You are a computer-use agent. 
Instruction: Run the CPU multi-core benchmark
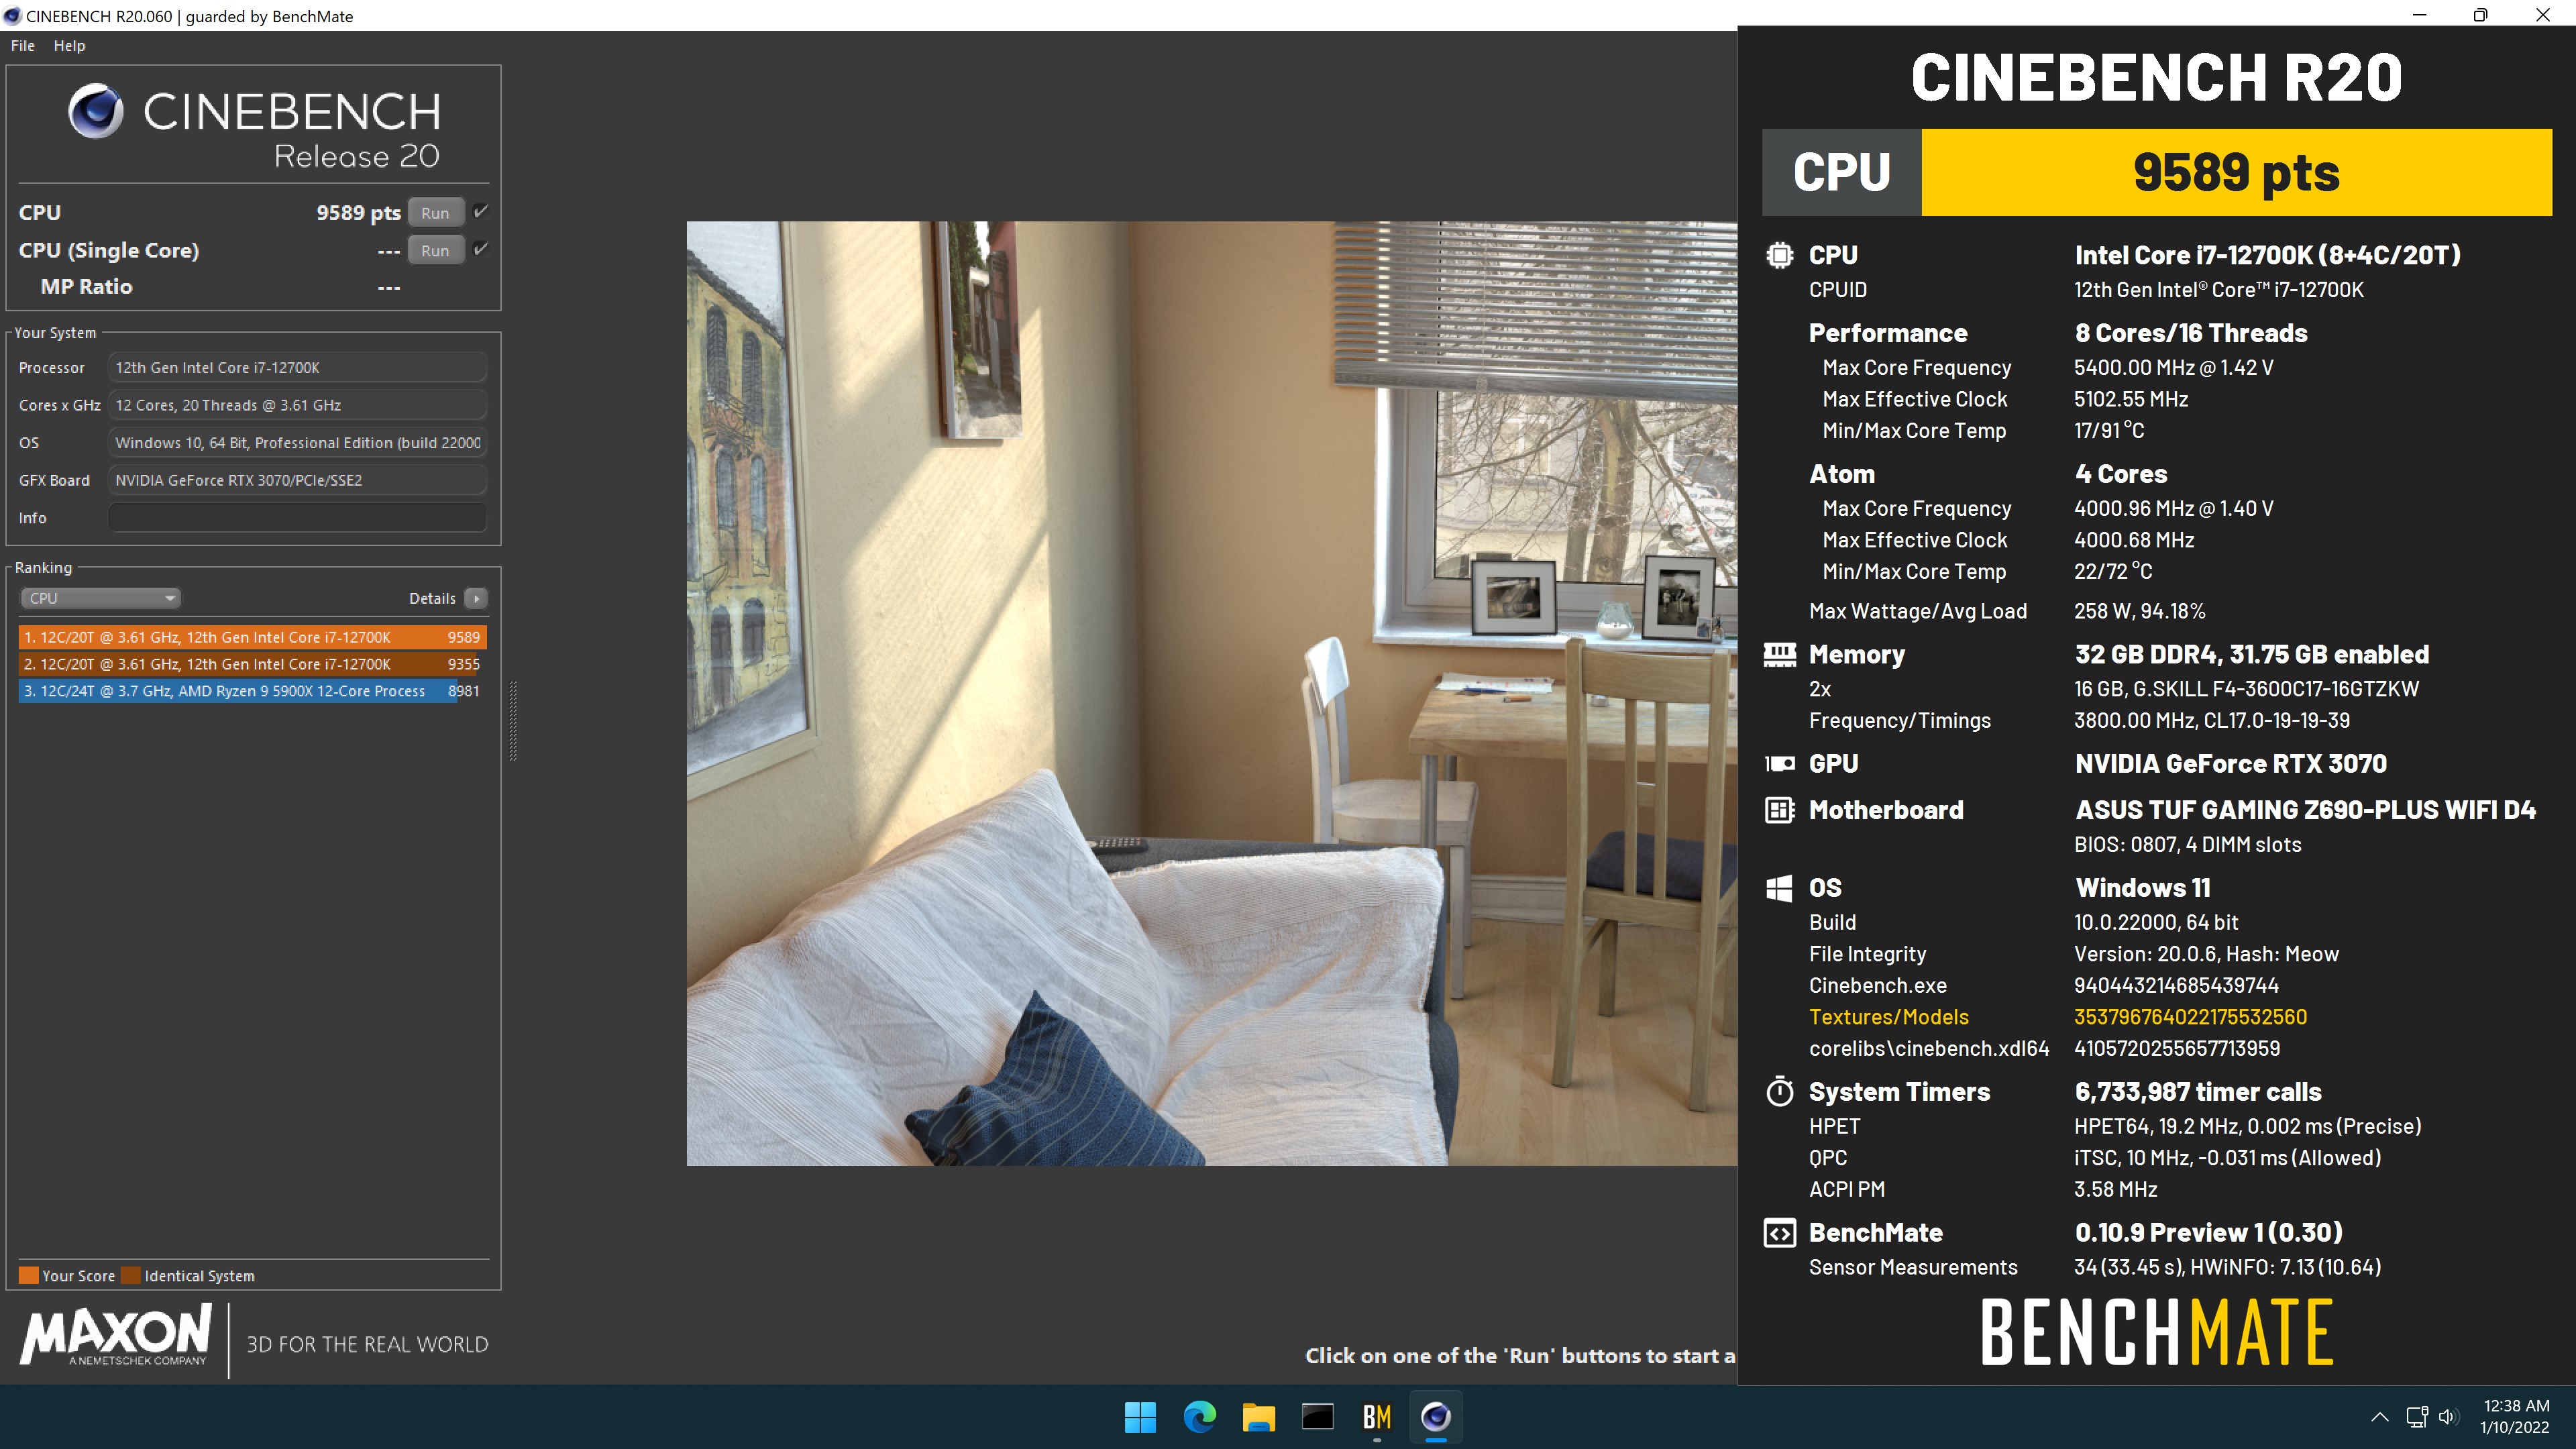coord(435,212)
